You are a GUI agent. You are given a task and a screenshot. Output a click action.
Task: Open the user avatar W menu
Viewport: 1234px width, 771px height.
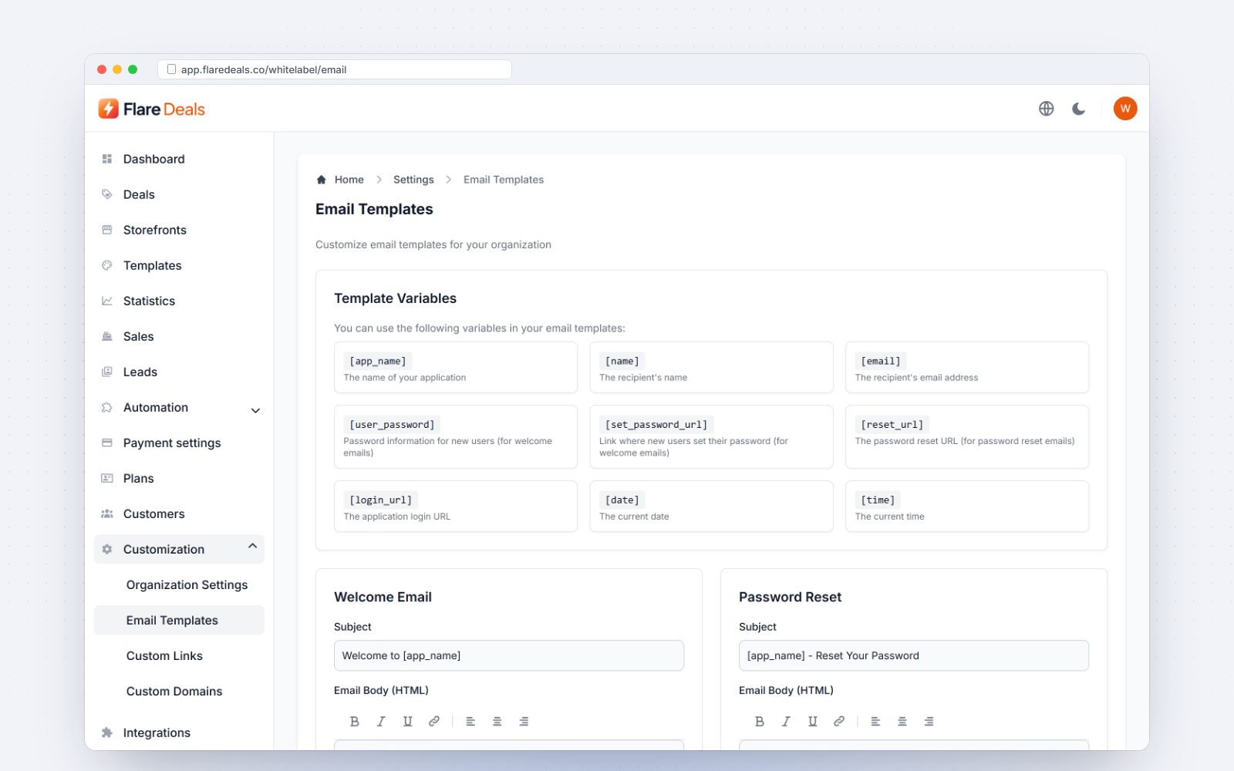1125,109
